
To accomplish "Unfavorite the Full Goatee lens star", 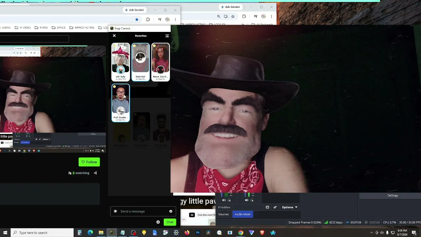I will pos(114,87).
